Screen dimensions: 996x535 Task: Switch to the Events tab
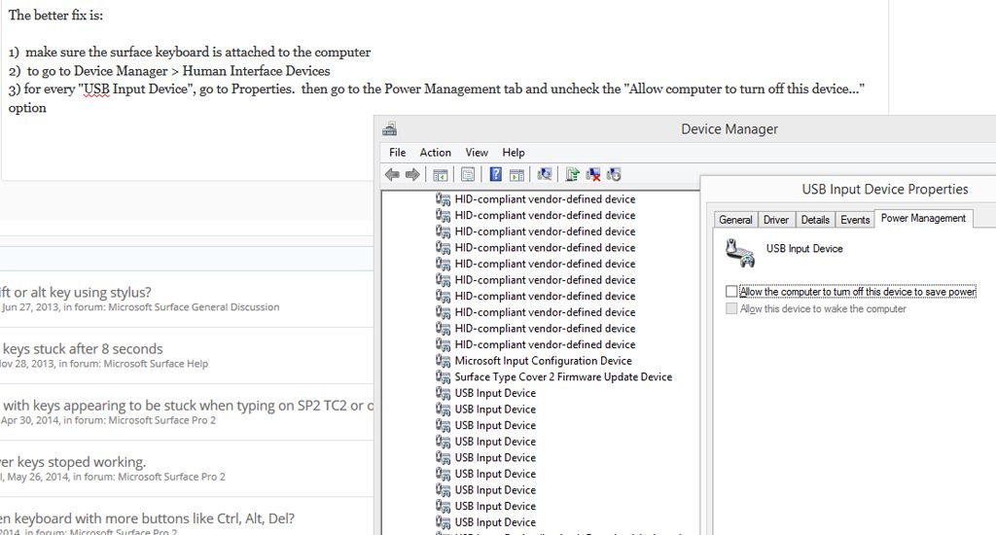point(855,220)
